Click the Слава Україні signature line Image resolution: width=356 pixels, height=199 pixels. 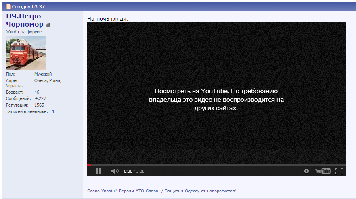point(161,191)
